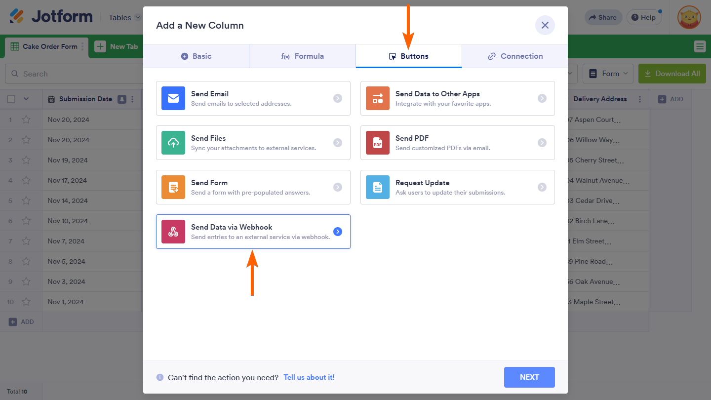Click the orange Send Form icon

pos(173,187)
